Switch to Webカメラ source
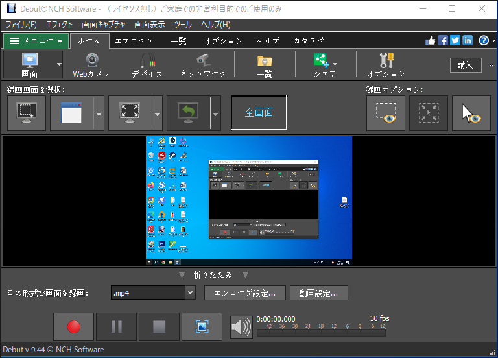 (91, 65)
